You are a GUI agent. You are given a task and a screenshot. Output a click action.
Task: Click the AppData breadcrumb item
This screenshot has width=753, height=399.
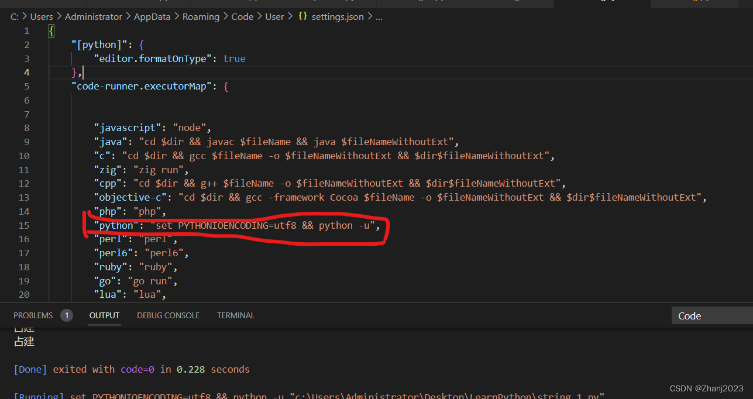coord(152,16)
